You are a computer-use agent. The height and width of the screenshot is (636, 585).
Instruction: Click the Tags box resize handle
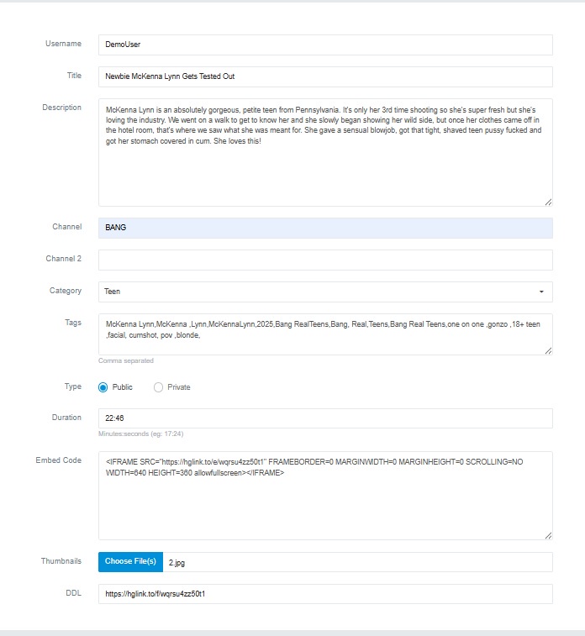coord(548,351)
